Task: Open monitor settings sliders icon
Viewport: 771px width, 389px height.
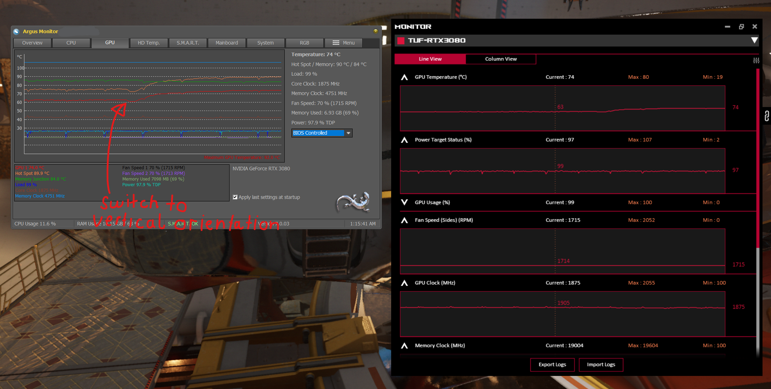Action: [756, 60]
